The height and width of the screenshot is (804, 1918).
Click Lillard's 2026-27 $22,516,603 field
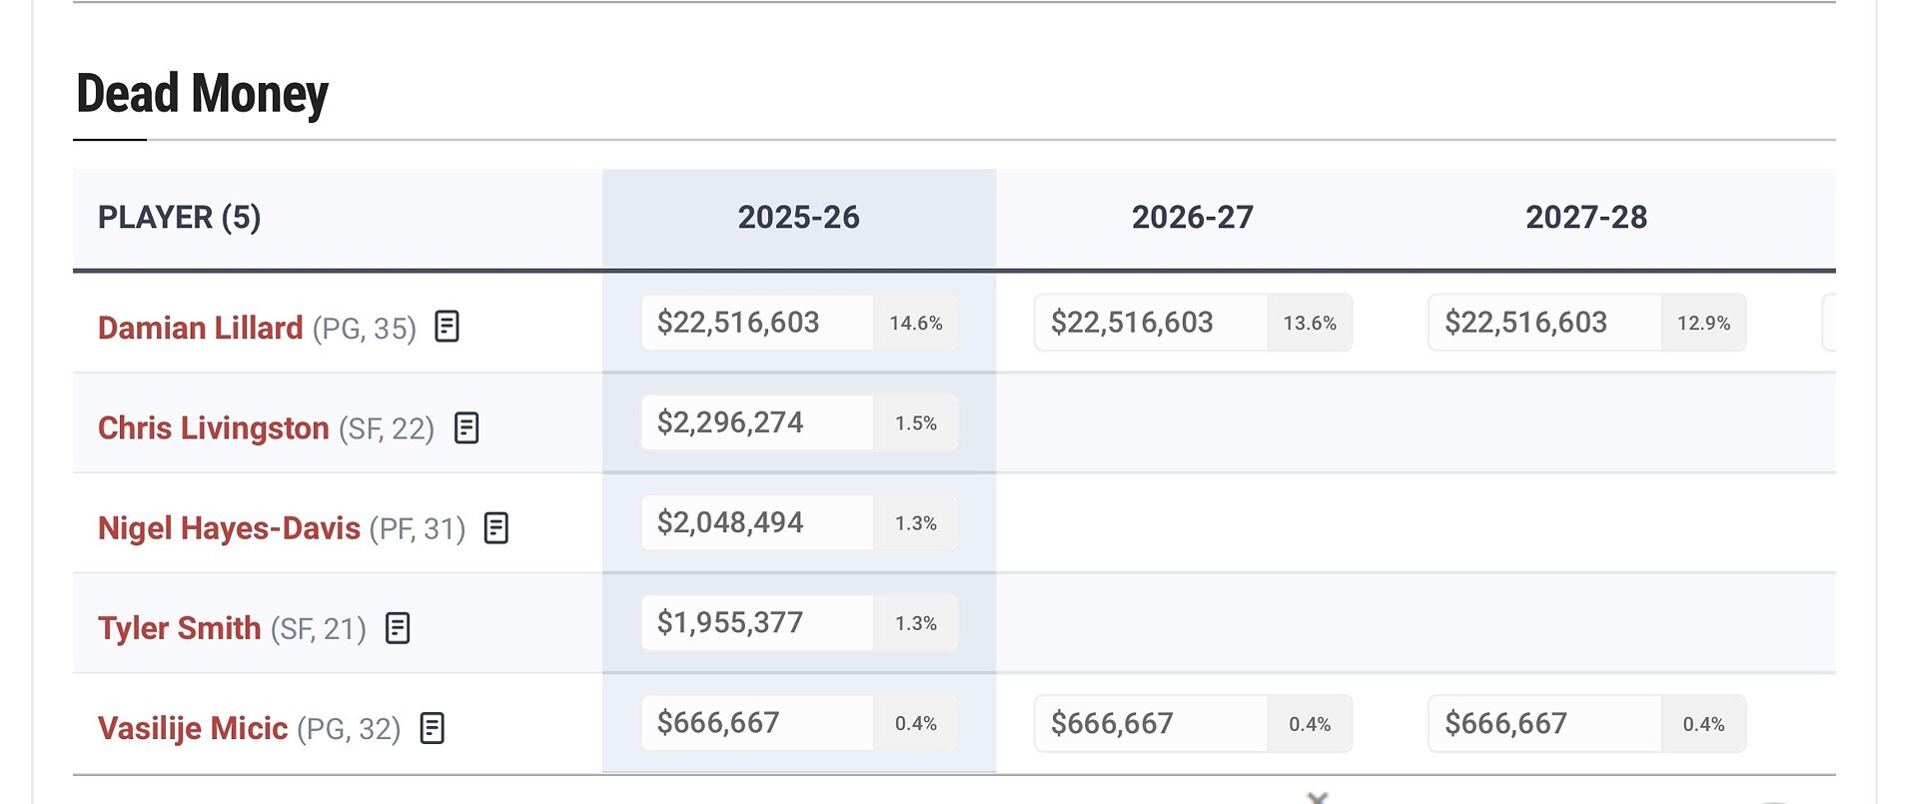click(1132, 322)
